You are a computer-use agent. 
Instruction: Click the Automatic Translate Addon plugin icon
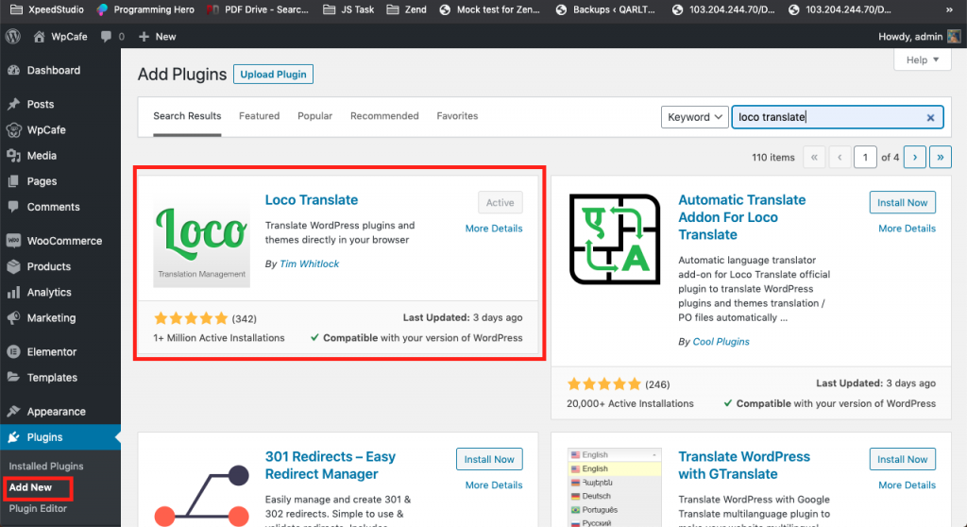614,240
